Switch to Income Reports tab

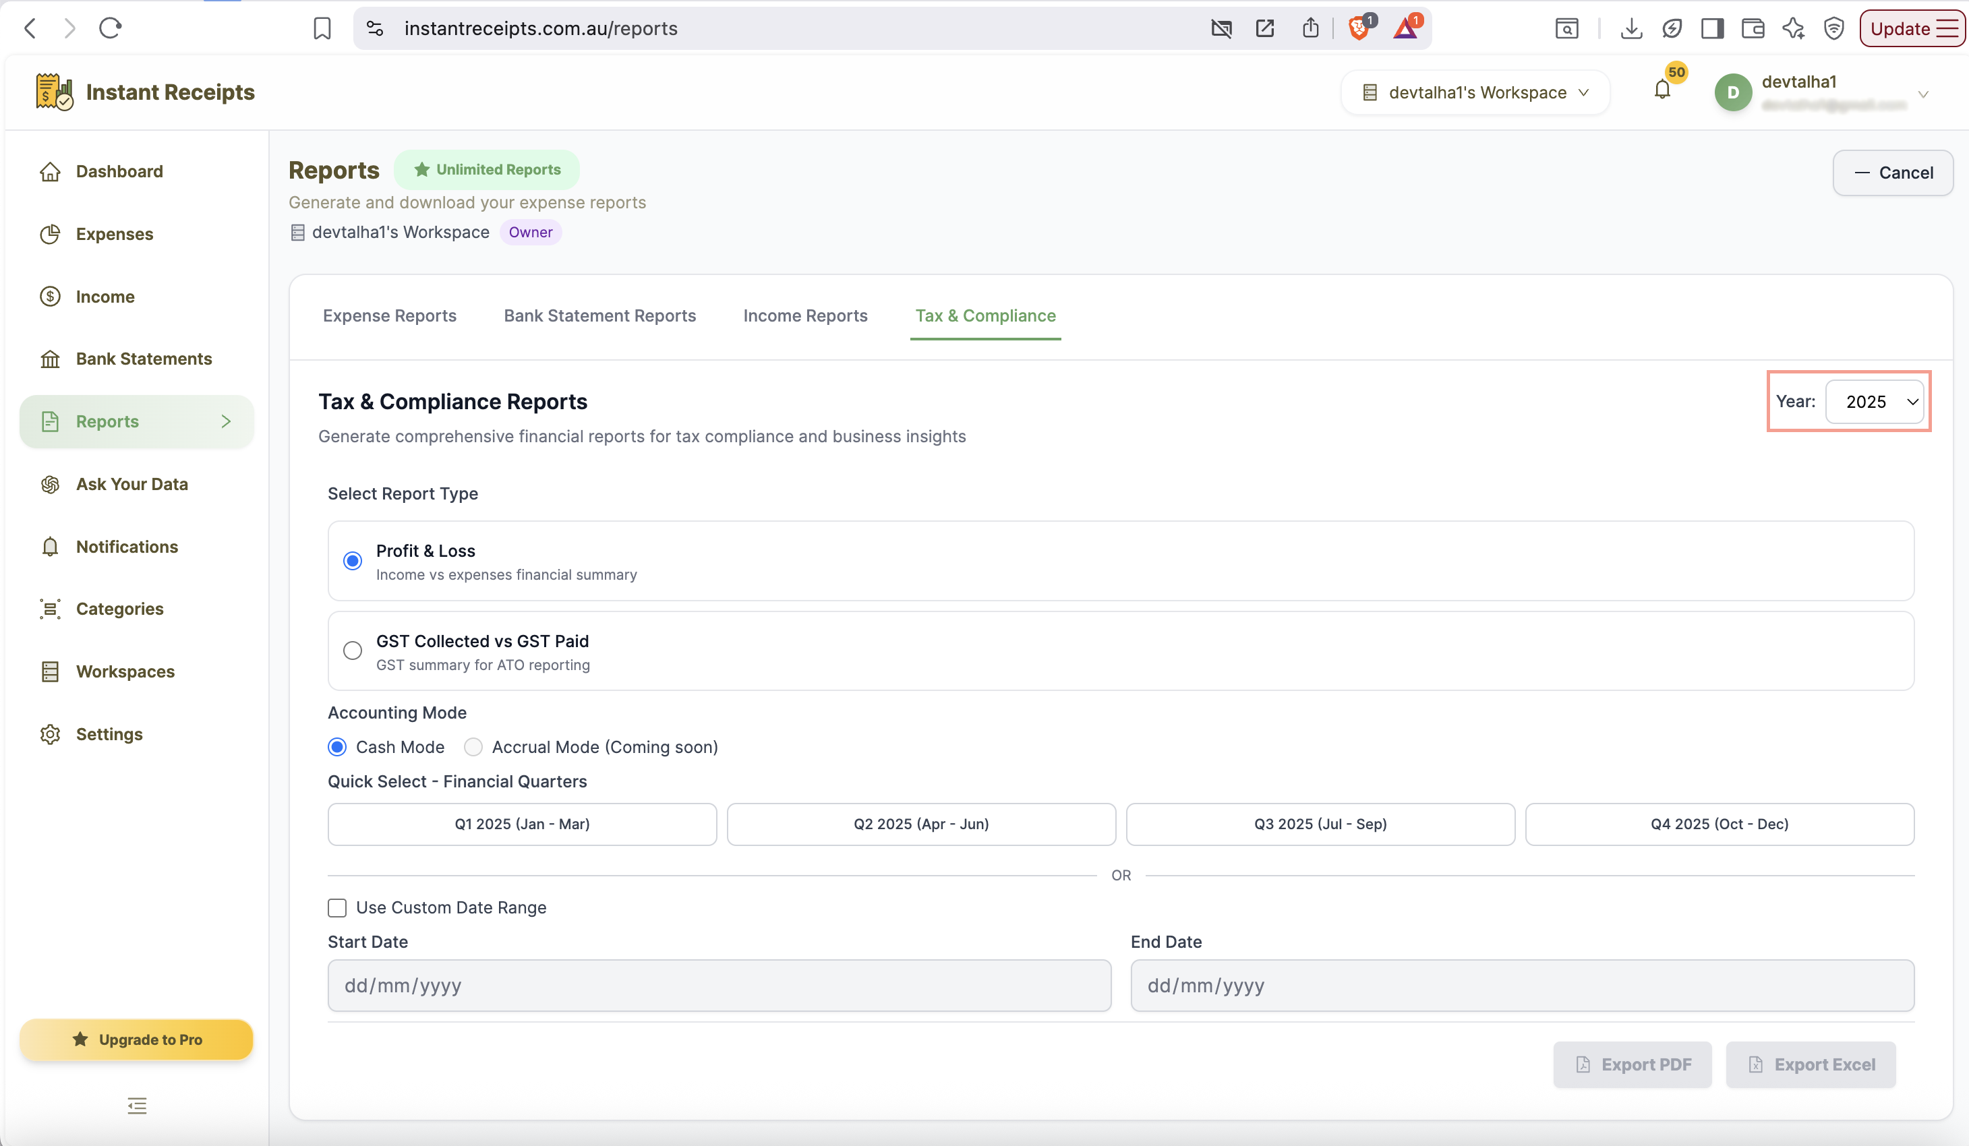[804, 315]
